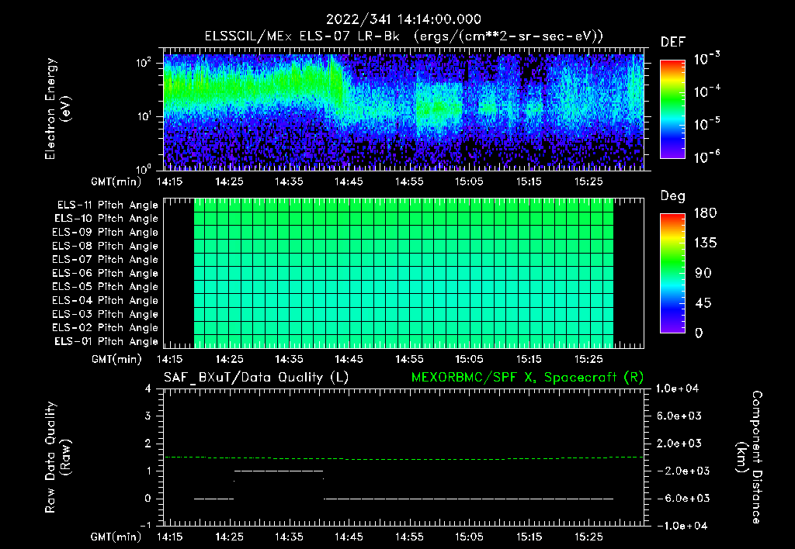This screenshot has width=795, height=549.
Task: Click the Deg pitch angle color scale bar
Action: (672, 273)
